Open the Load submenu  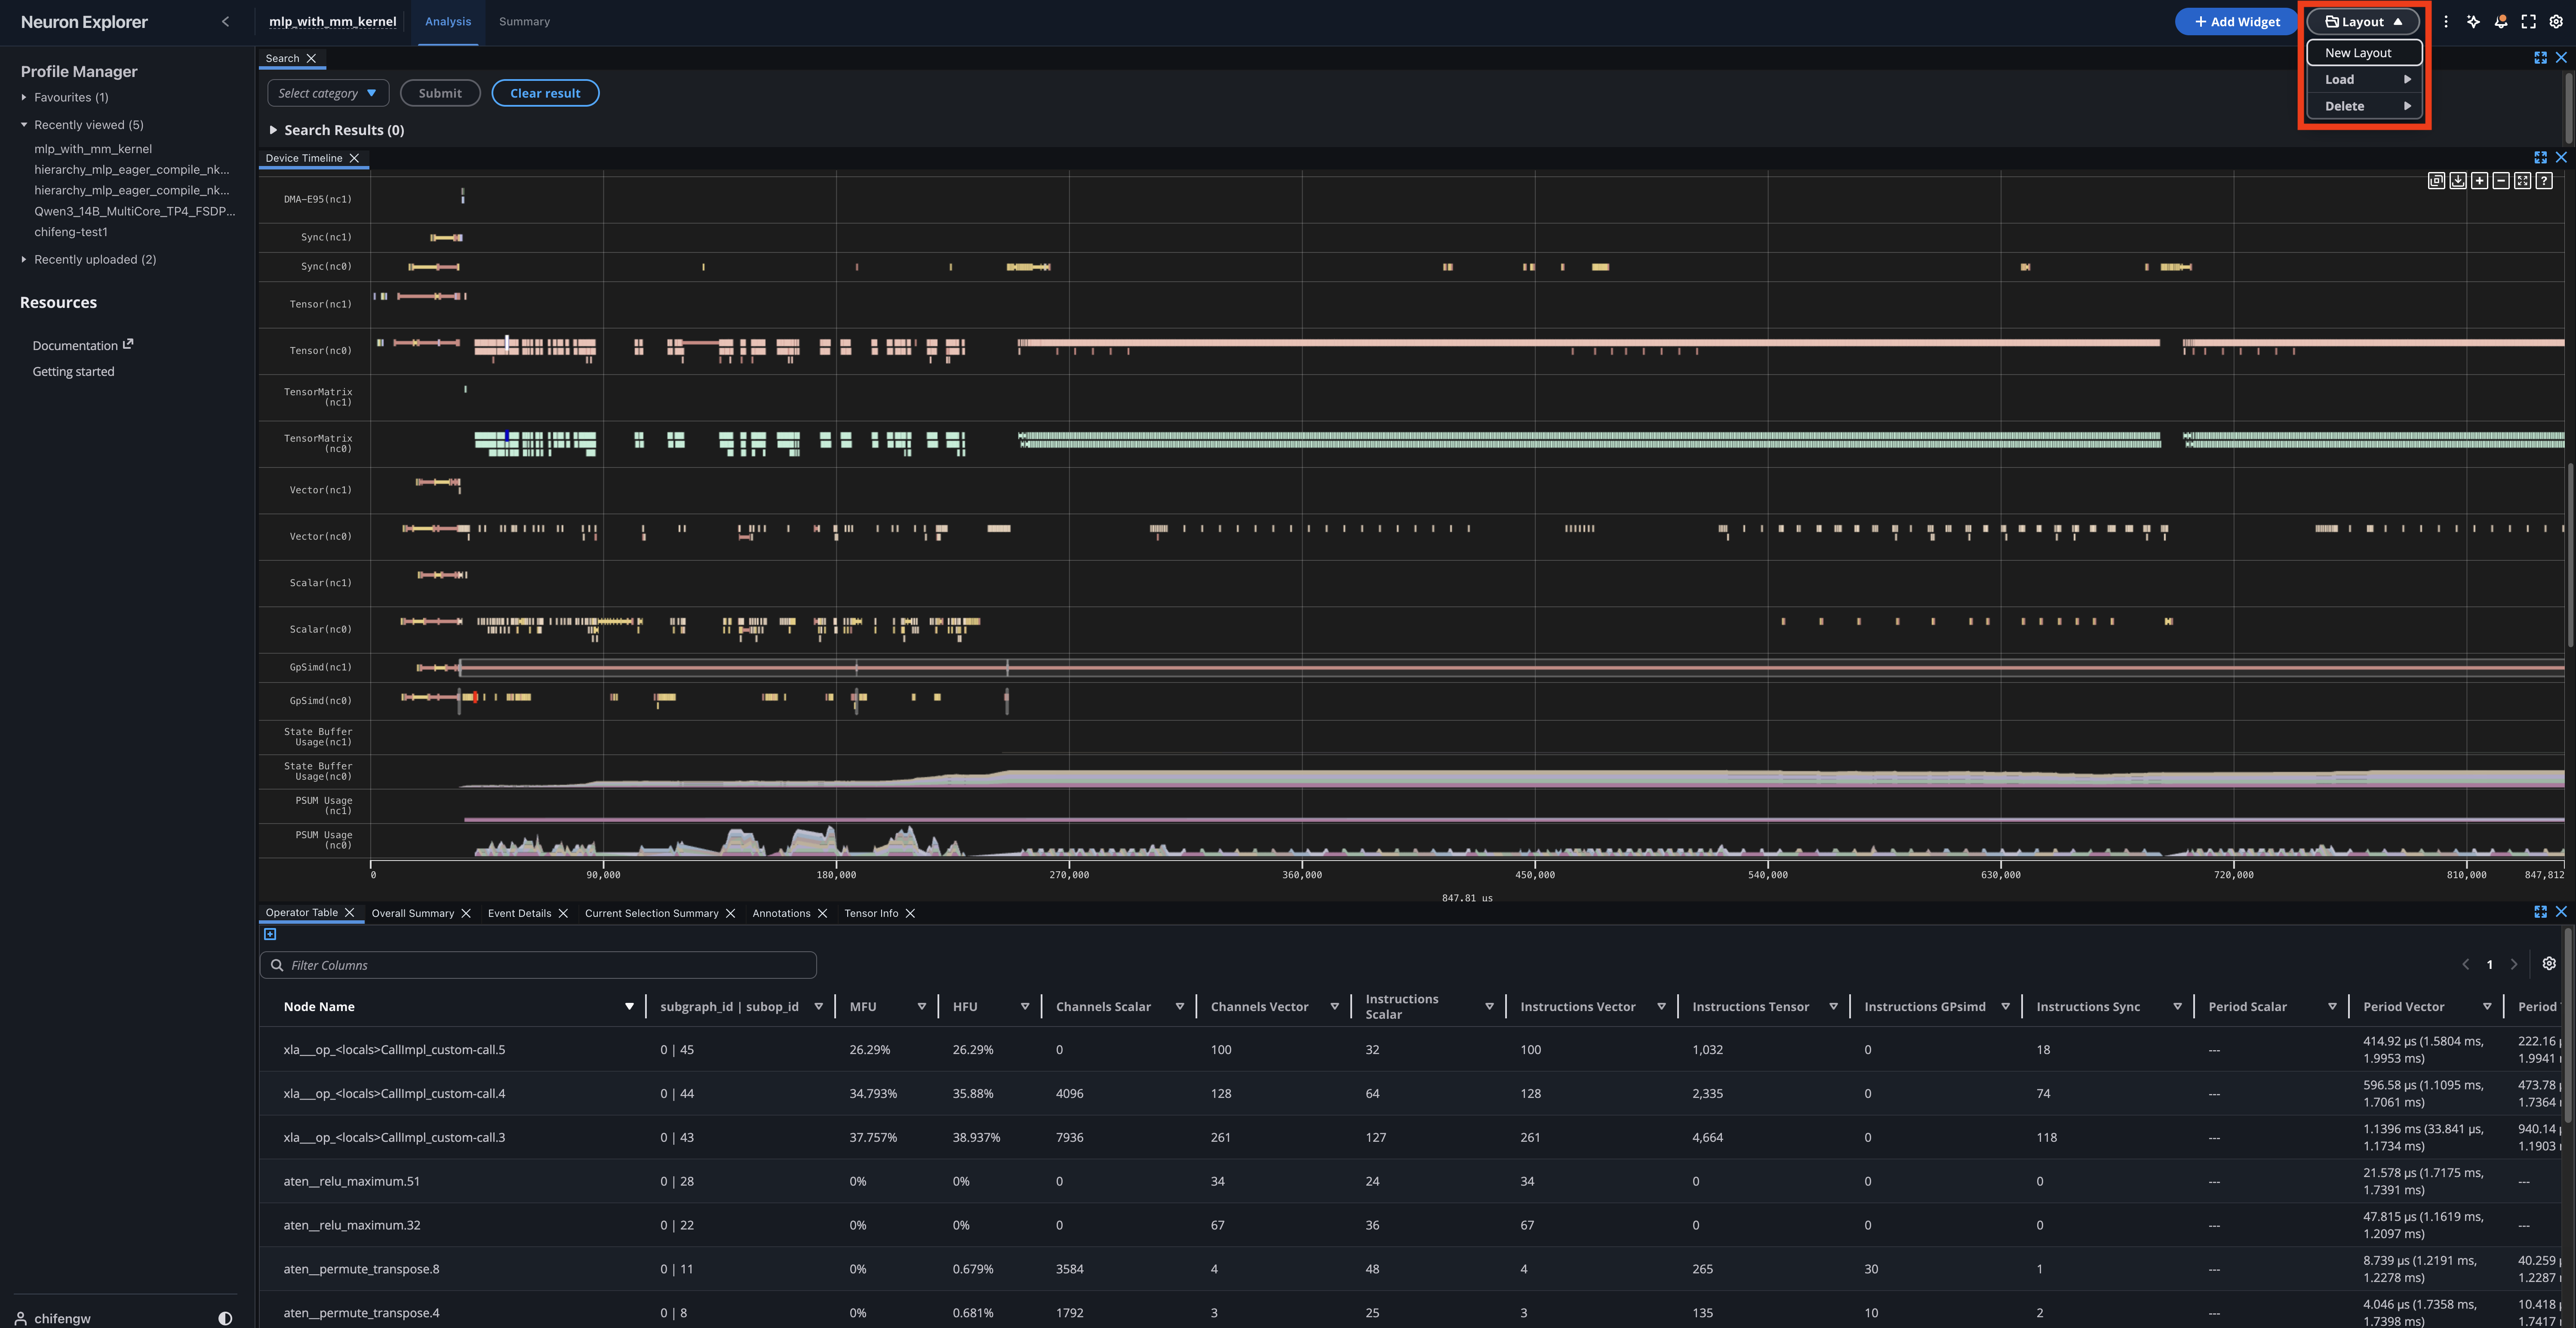click(2364, 79)
